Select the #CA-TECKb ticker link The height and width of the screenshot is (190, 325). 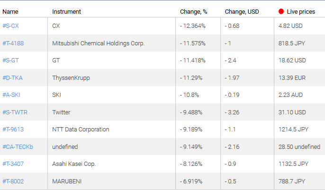click(x=18, y=147)
